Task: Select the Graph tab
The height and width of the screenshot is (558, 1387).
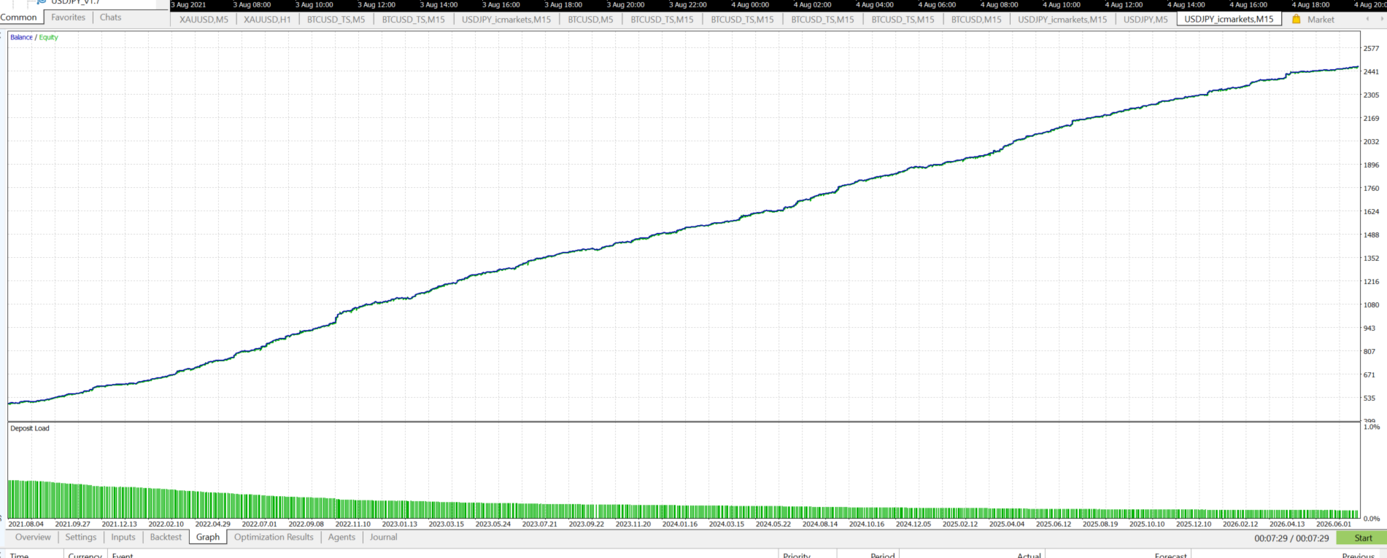Action: (x=208, y=538)
